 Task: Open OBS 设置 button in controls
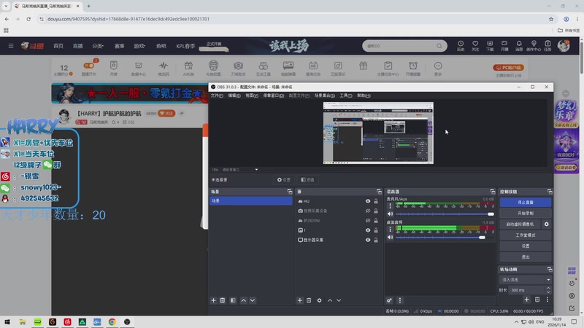pos(525,246)
